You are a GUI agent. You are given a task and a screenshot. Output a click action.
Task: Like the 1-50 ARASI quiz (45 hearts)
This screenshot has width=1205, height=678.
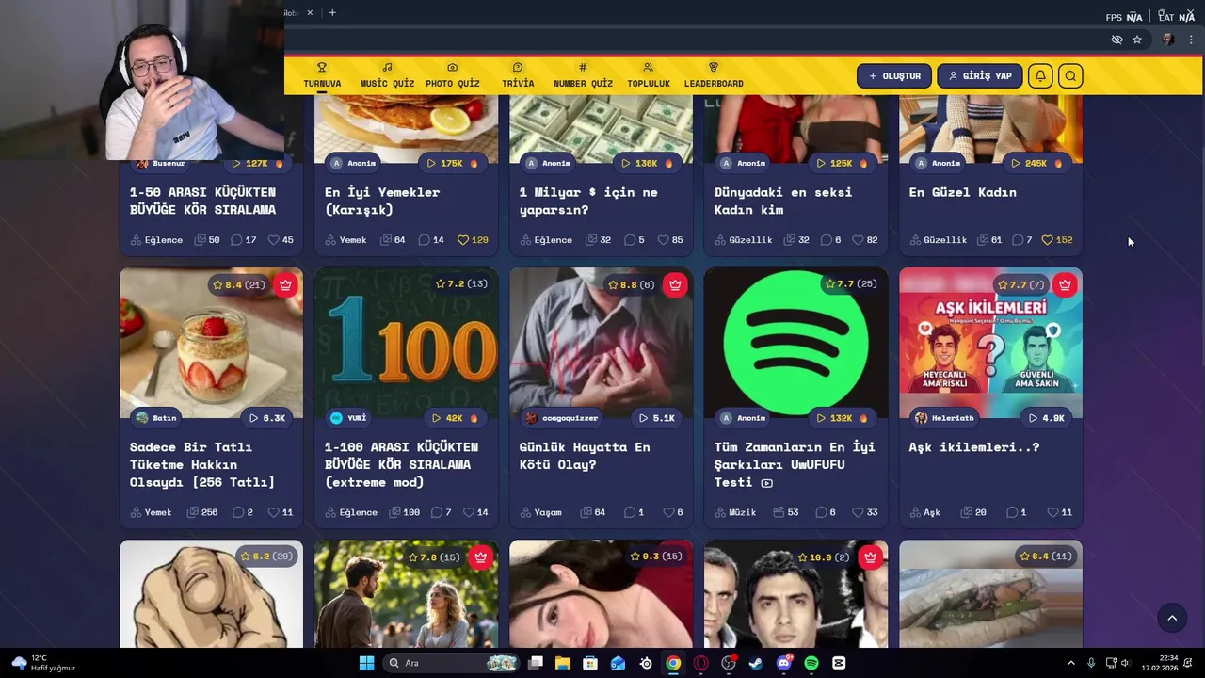point(281,240)
